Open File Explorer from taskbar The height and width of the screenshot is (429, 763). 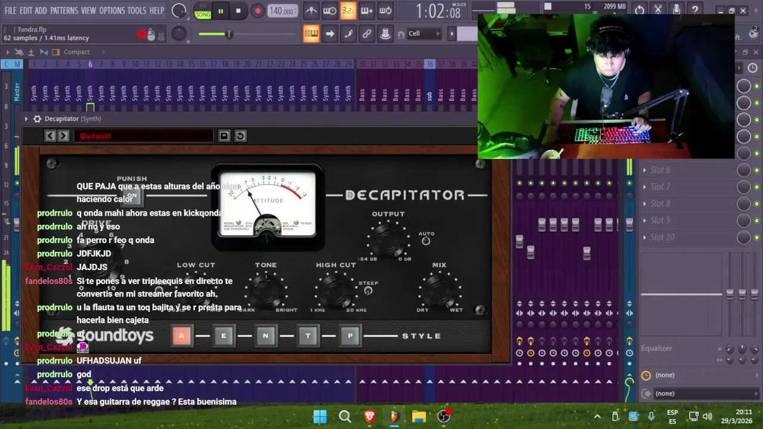pos(419,416)
